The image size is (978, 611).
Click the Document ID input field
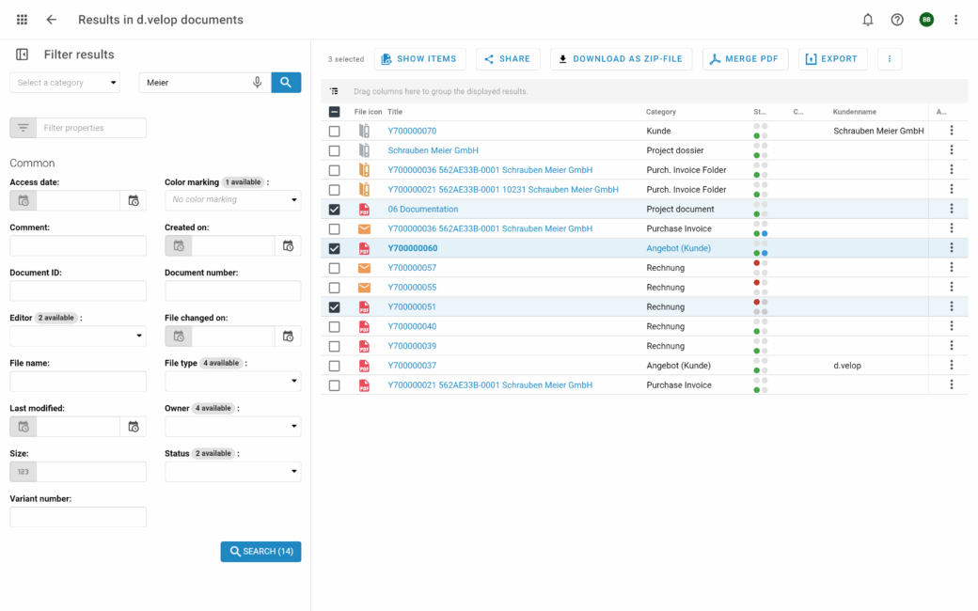pos(78,290)
